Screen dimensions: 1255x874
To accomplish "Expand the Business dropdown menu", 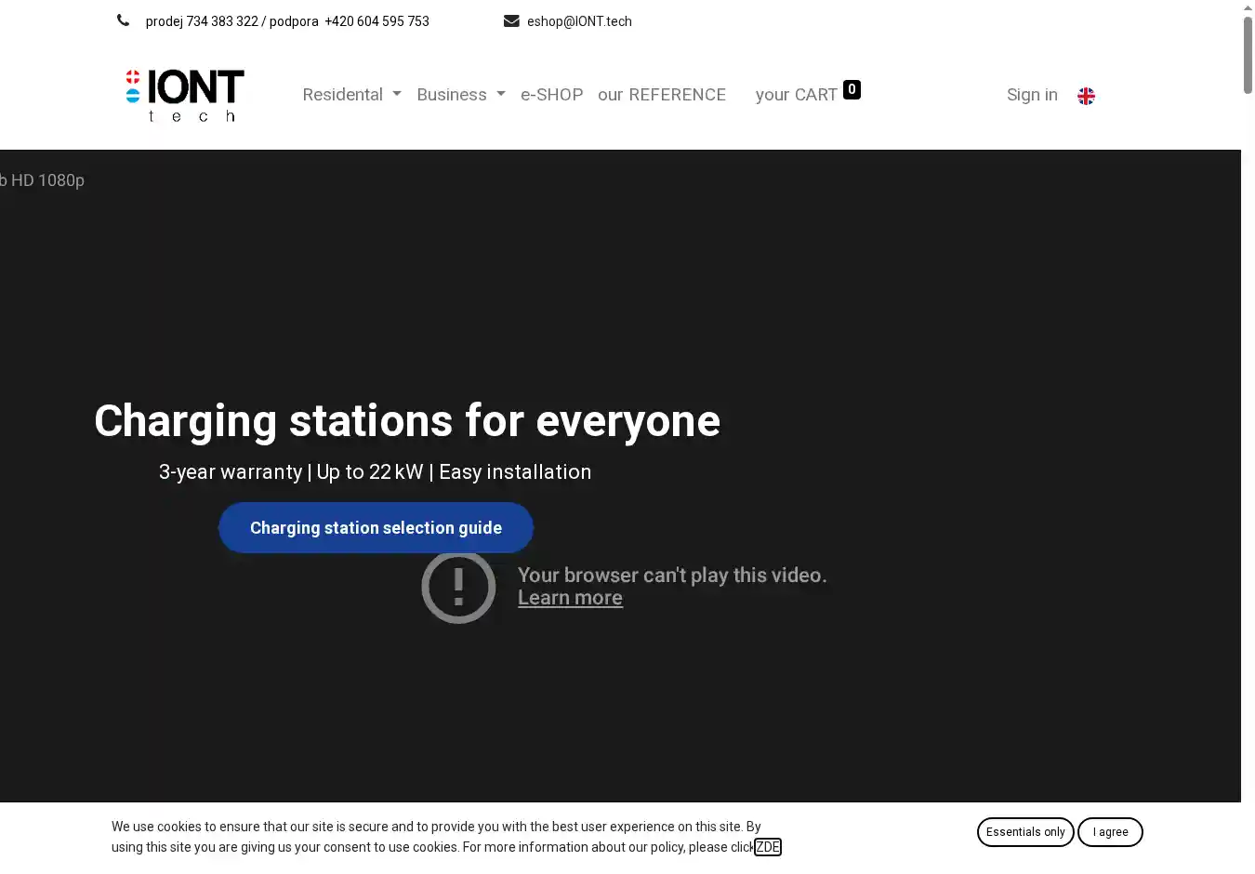I will (x=460, y=95).
